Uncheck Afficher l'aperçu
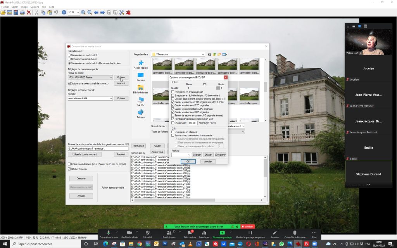 click(x=69, y=169)
